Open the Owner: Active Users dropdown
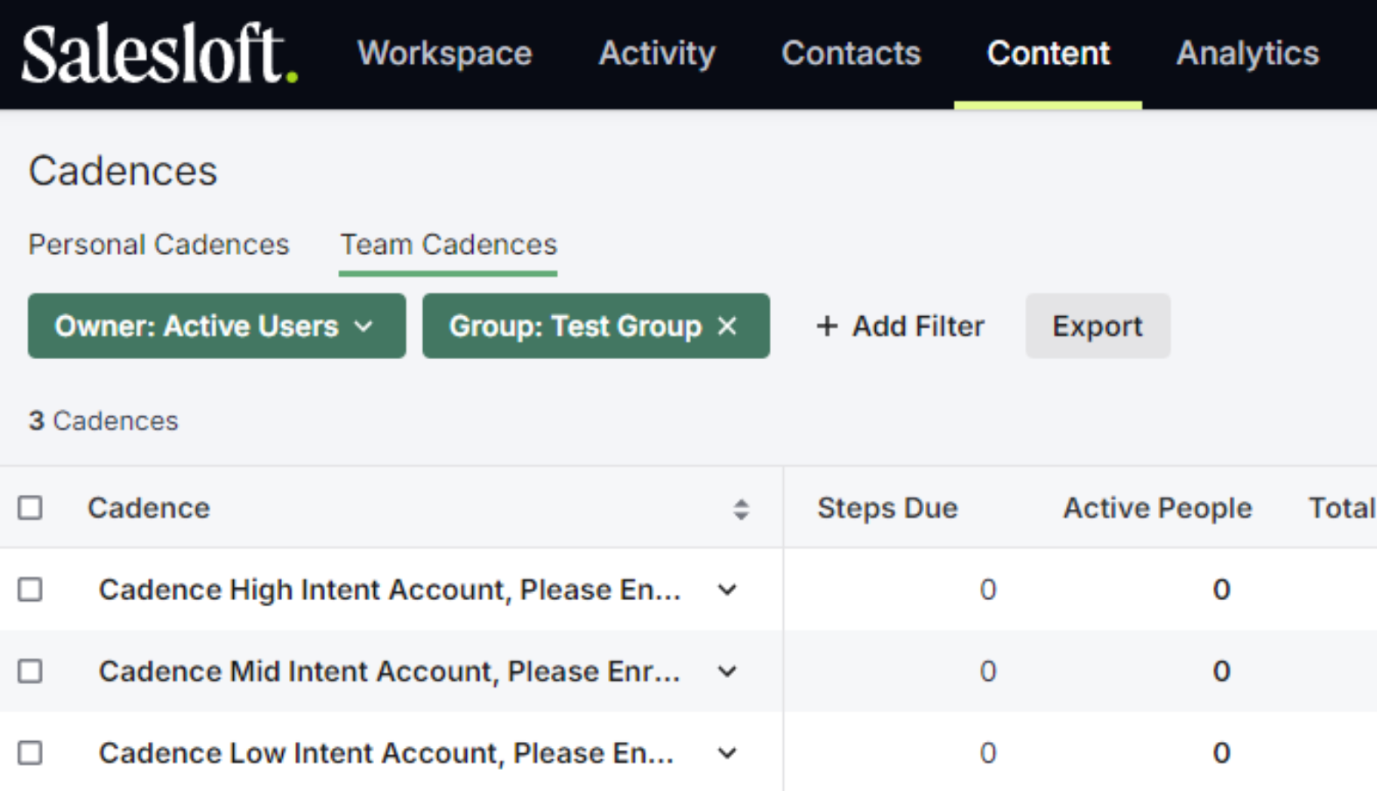The image size is (1377, 791). 216,326
